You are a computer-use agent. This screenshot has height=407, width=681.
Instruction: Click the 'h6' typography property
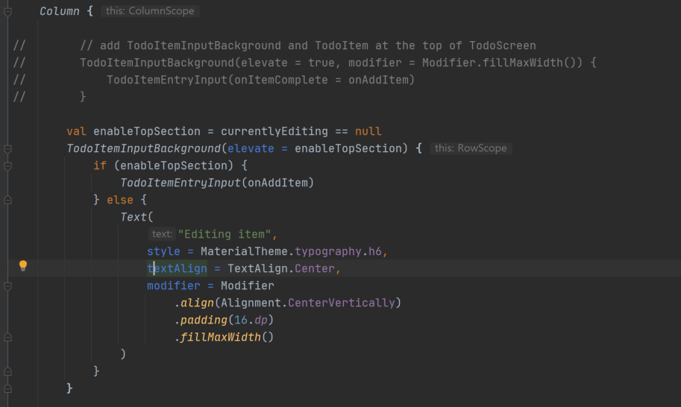(374, 251)
